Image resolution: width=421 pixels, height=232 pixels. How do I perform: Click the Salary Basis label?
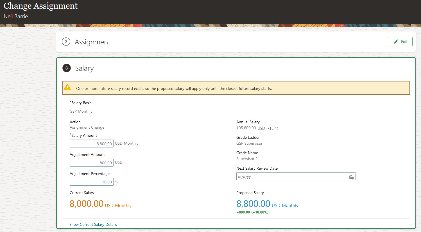point(81,103)
